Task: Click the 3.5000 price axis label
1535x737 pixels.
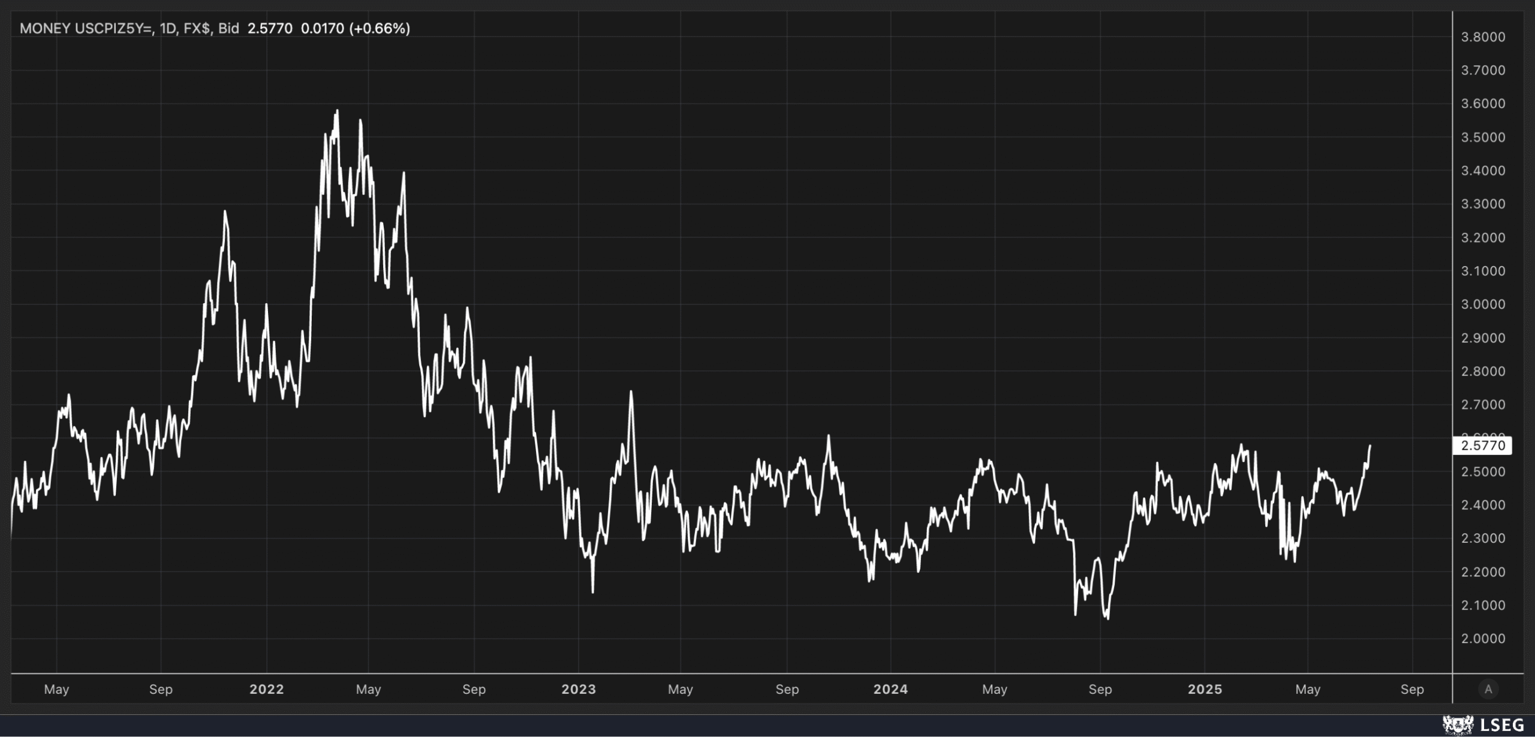Action: [1483, 137]
